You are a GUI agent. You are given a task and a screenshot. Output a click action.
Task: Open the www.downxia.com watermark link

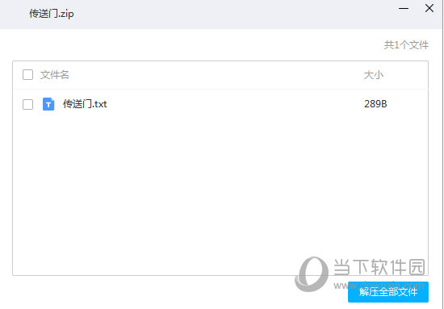coord(379,286)
